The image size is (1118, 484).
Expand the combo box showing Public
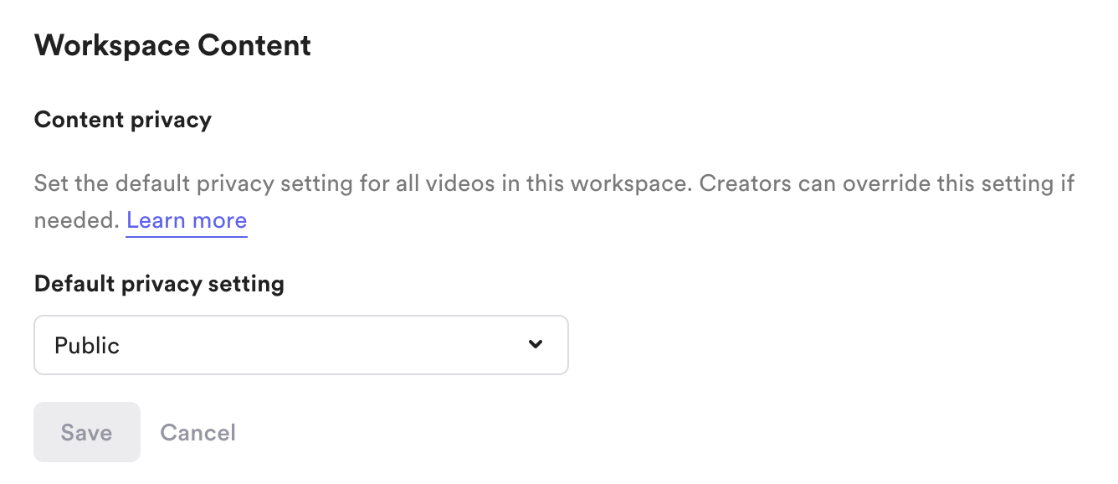tap(300, 345)
